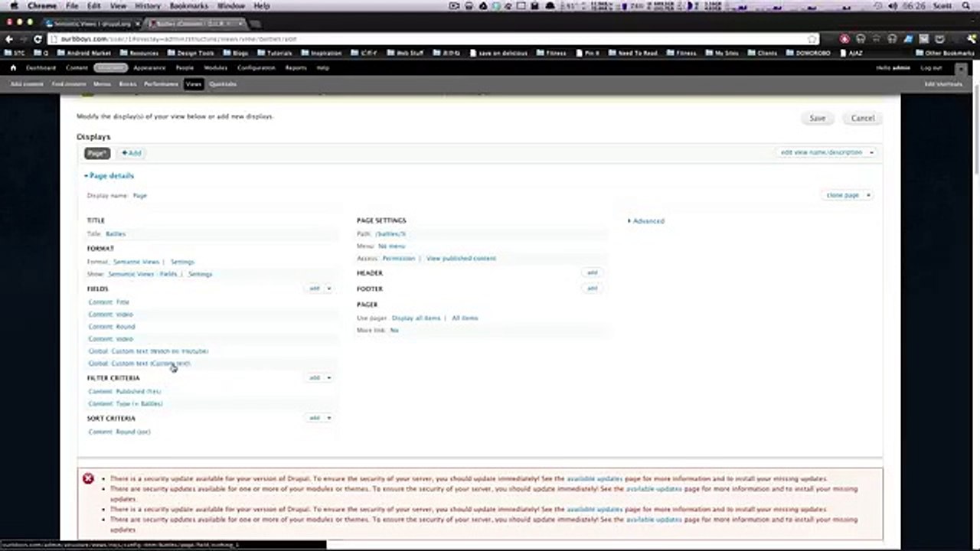Click add button in Header row
This screenshot has width=980, height=551.
[592, 272]
